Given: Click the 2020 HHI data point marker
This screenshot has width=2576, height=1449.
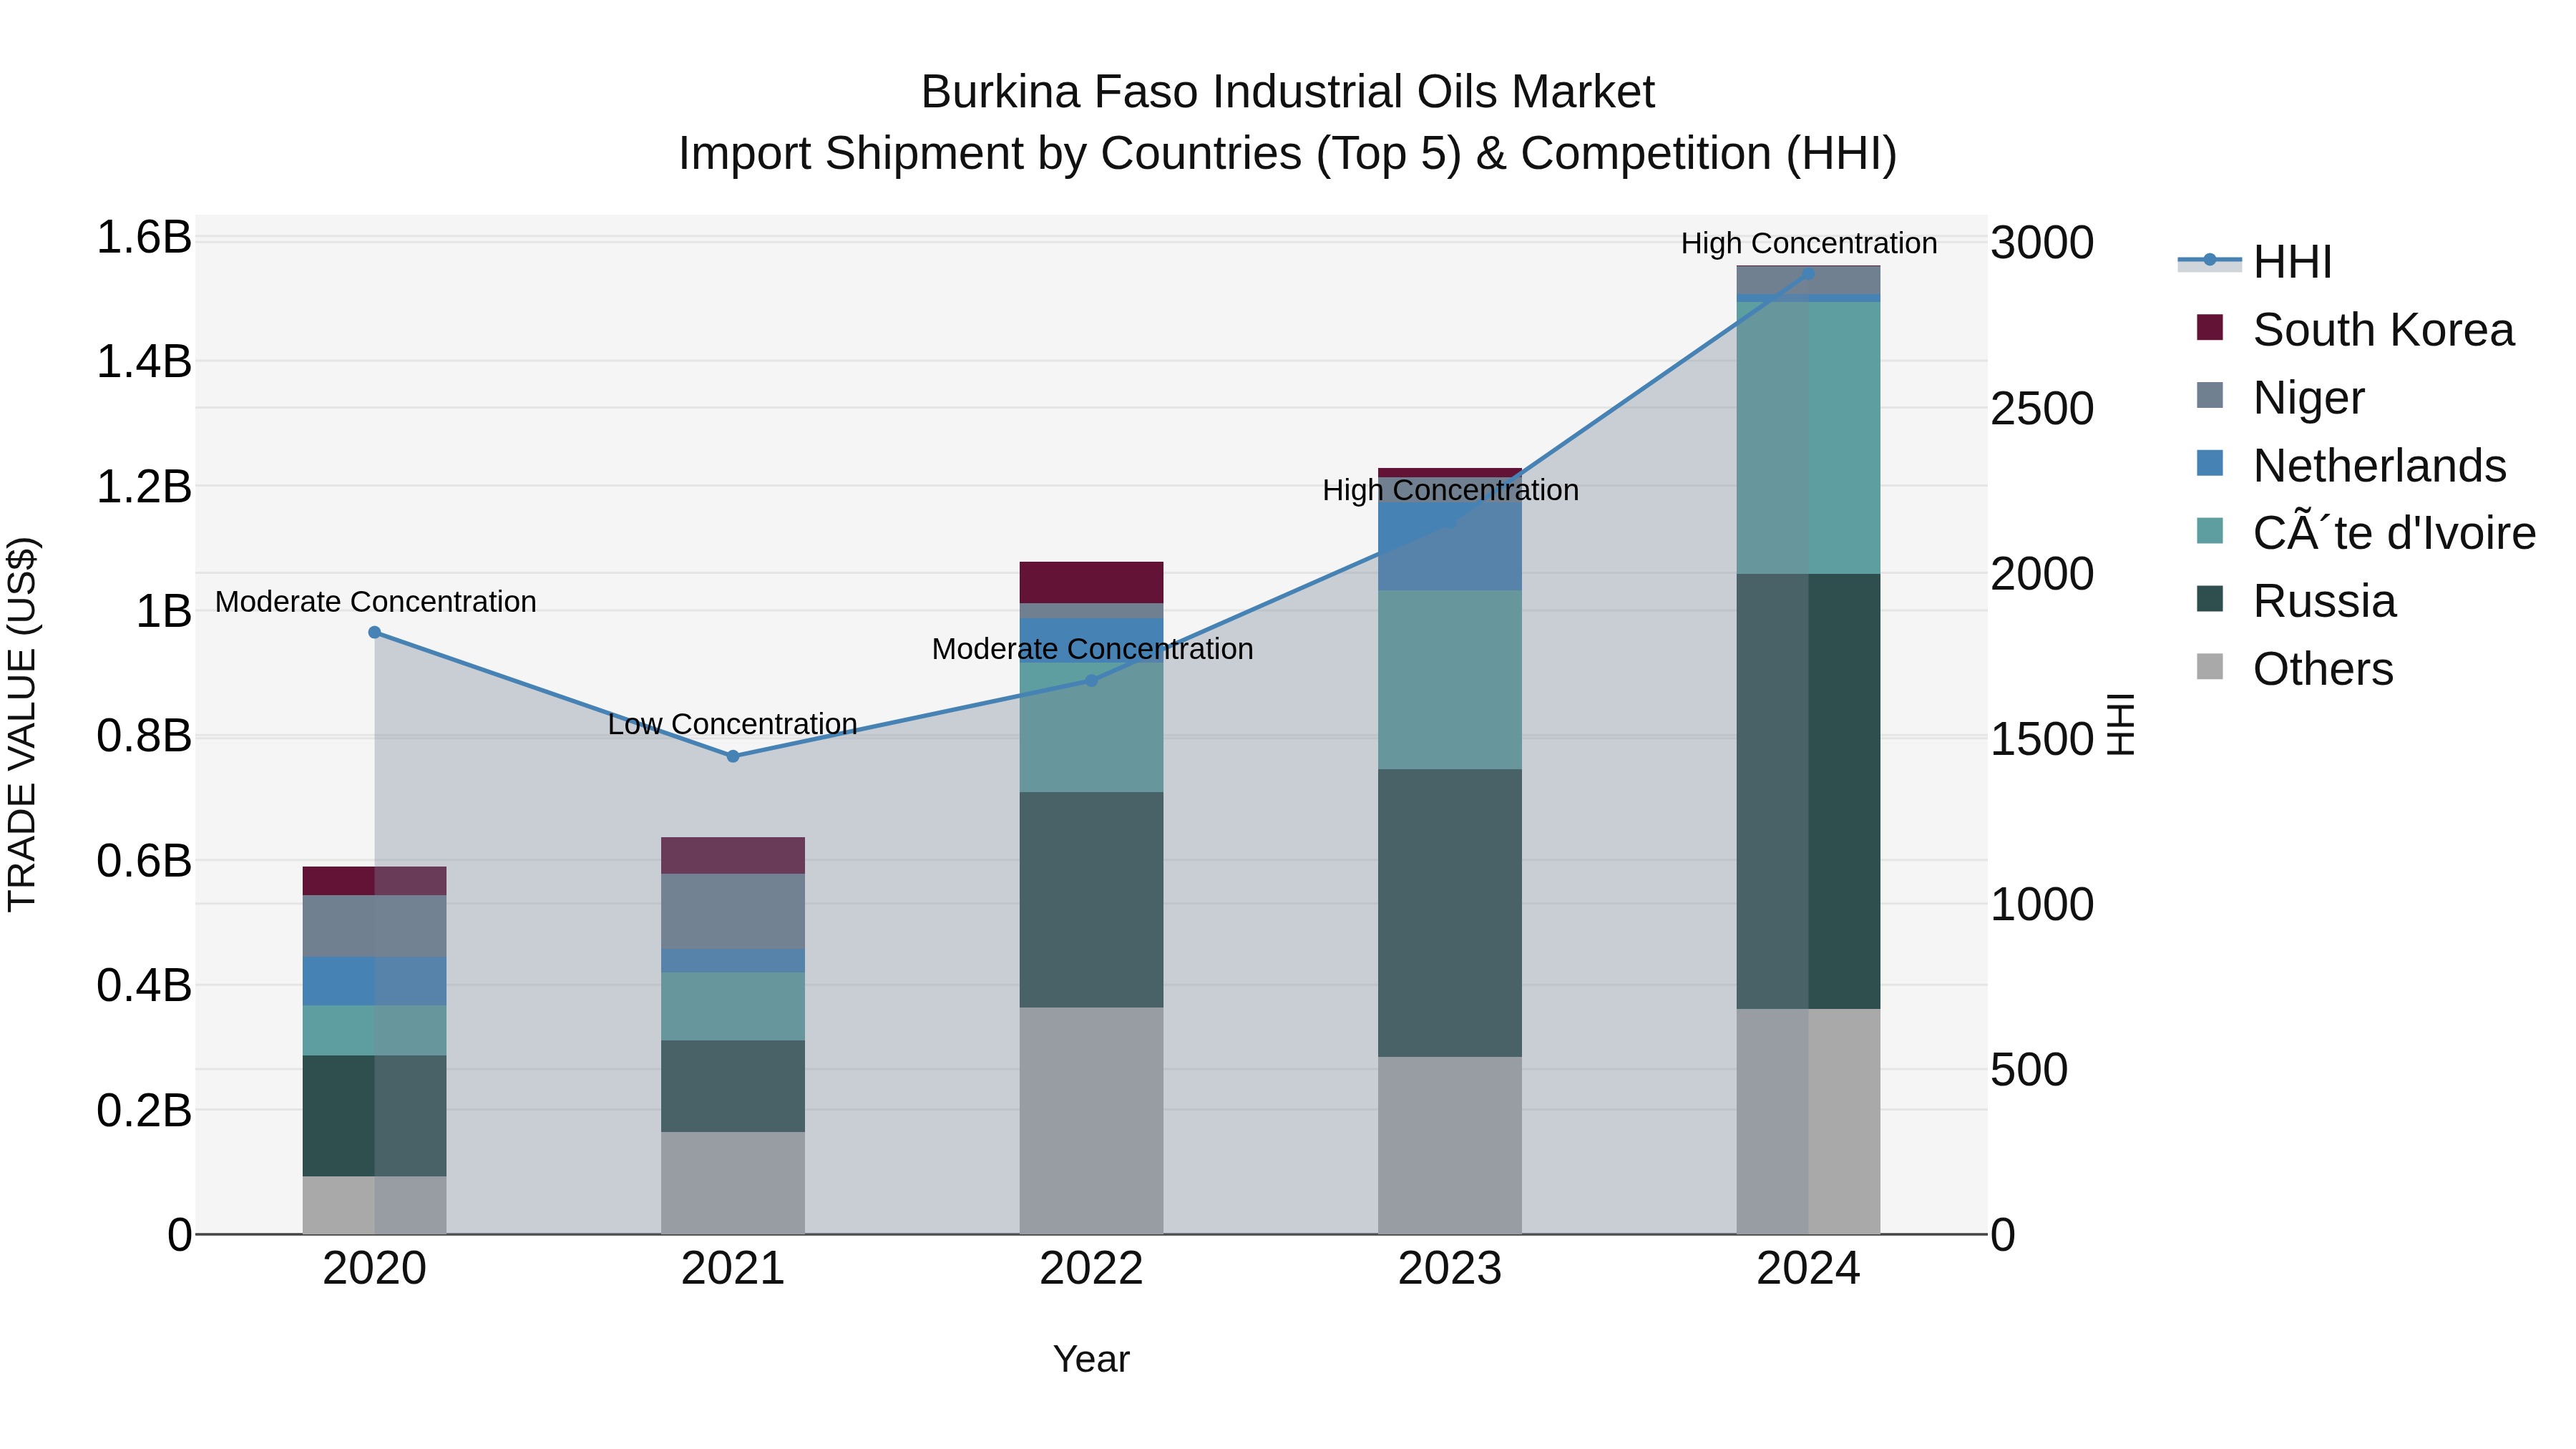Looking at the screenshot, I should click(374, 632).
